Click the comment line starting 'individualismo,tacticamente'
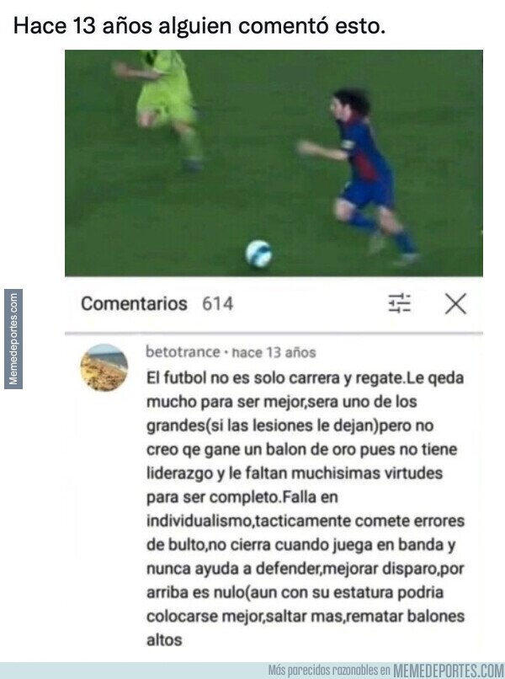 tap(305, 521)
